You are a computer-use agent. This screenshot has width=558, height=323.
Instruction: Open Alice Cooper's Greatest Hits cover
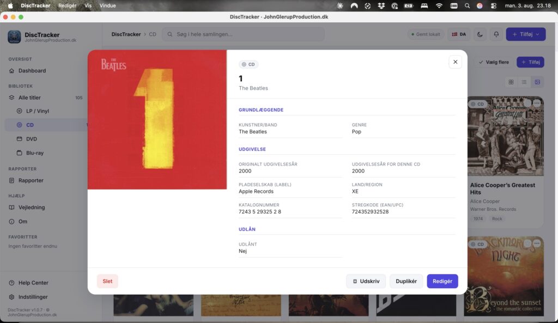coord(505,136)
